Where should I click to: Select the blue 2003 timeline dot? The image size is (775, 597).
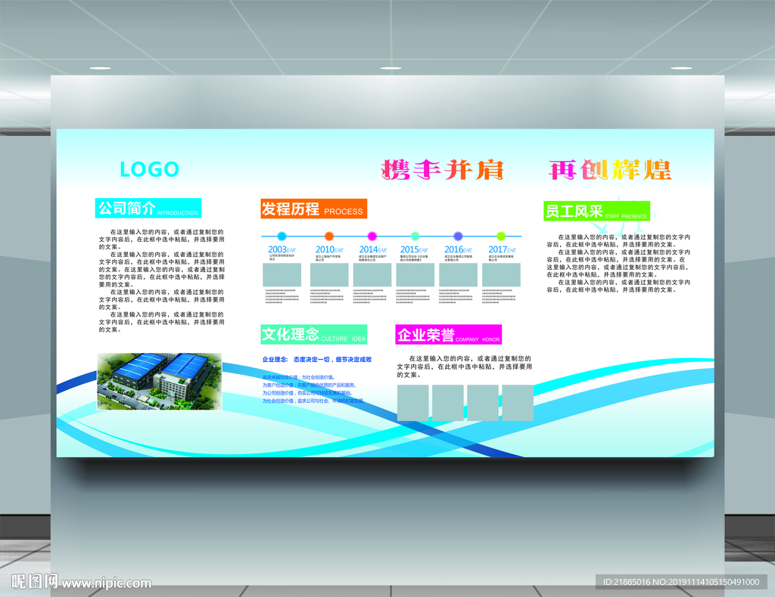(282, 237)
